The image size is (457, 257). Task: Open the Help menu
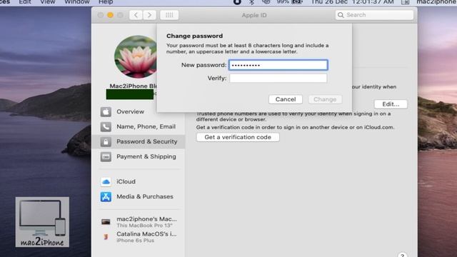click(x=106, y=2)
